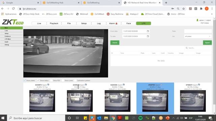Viewport: 216px width, 121px height.
Task: Click the shield icon next to plate 5435BYV
Action: (x=48, y=85)
